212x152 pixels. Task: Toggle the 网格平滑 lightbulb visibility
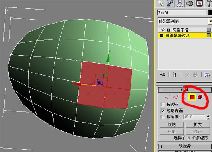[162, 30]
